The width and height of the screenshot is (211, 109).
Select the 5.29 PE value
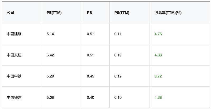click(x=50, y=76)
